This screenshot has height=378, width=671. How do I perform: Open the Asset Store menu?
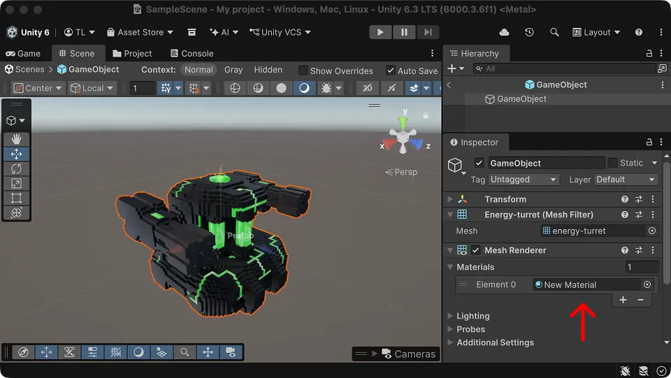click(x=140, y=32)
